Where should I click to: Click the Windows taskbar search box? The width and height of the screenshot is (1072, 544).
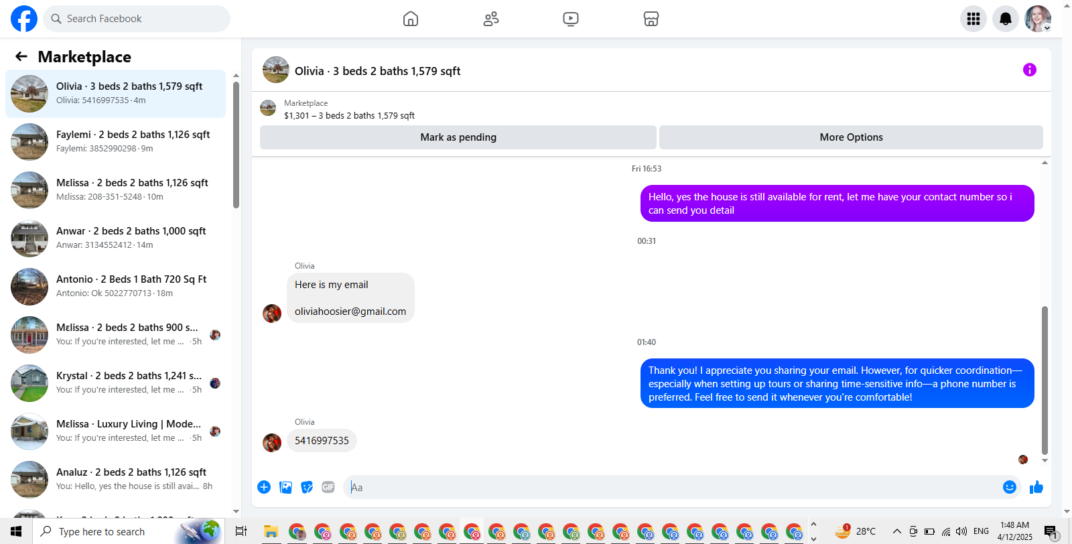click(x=129, y=531)
